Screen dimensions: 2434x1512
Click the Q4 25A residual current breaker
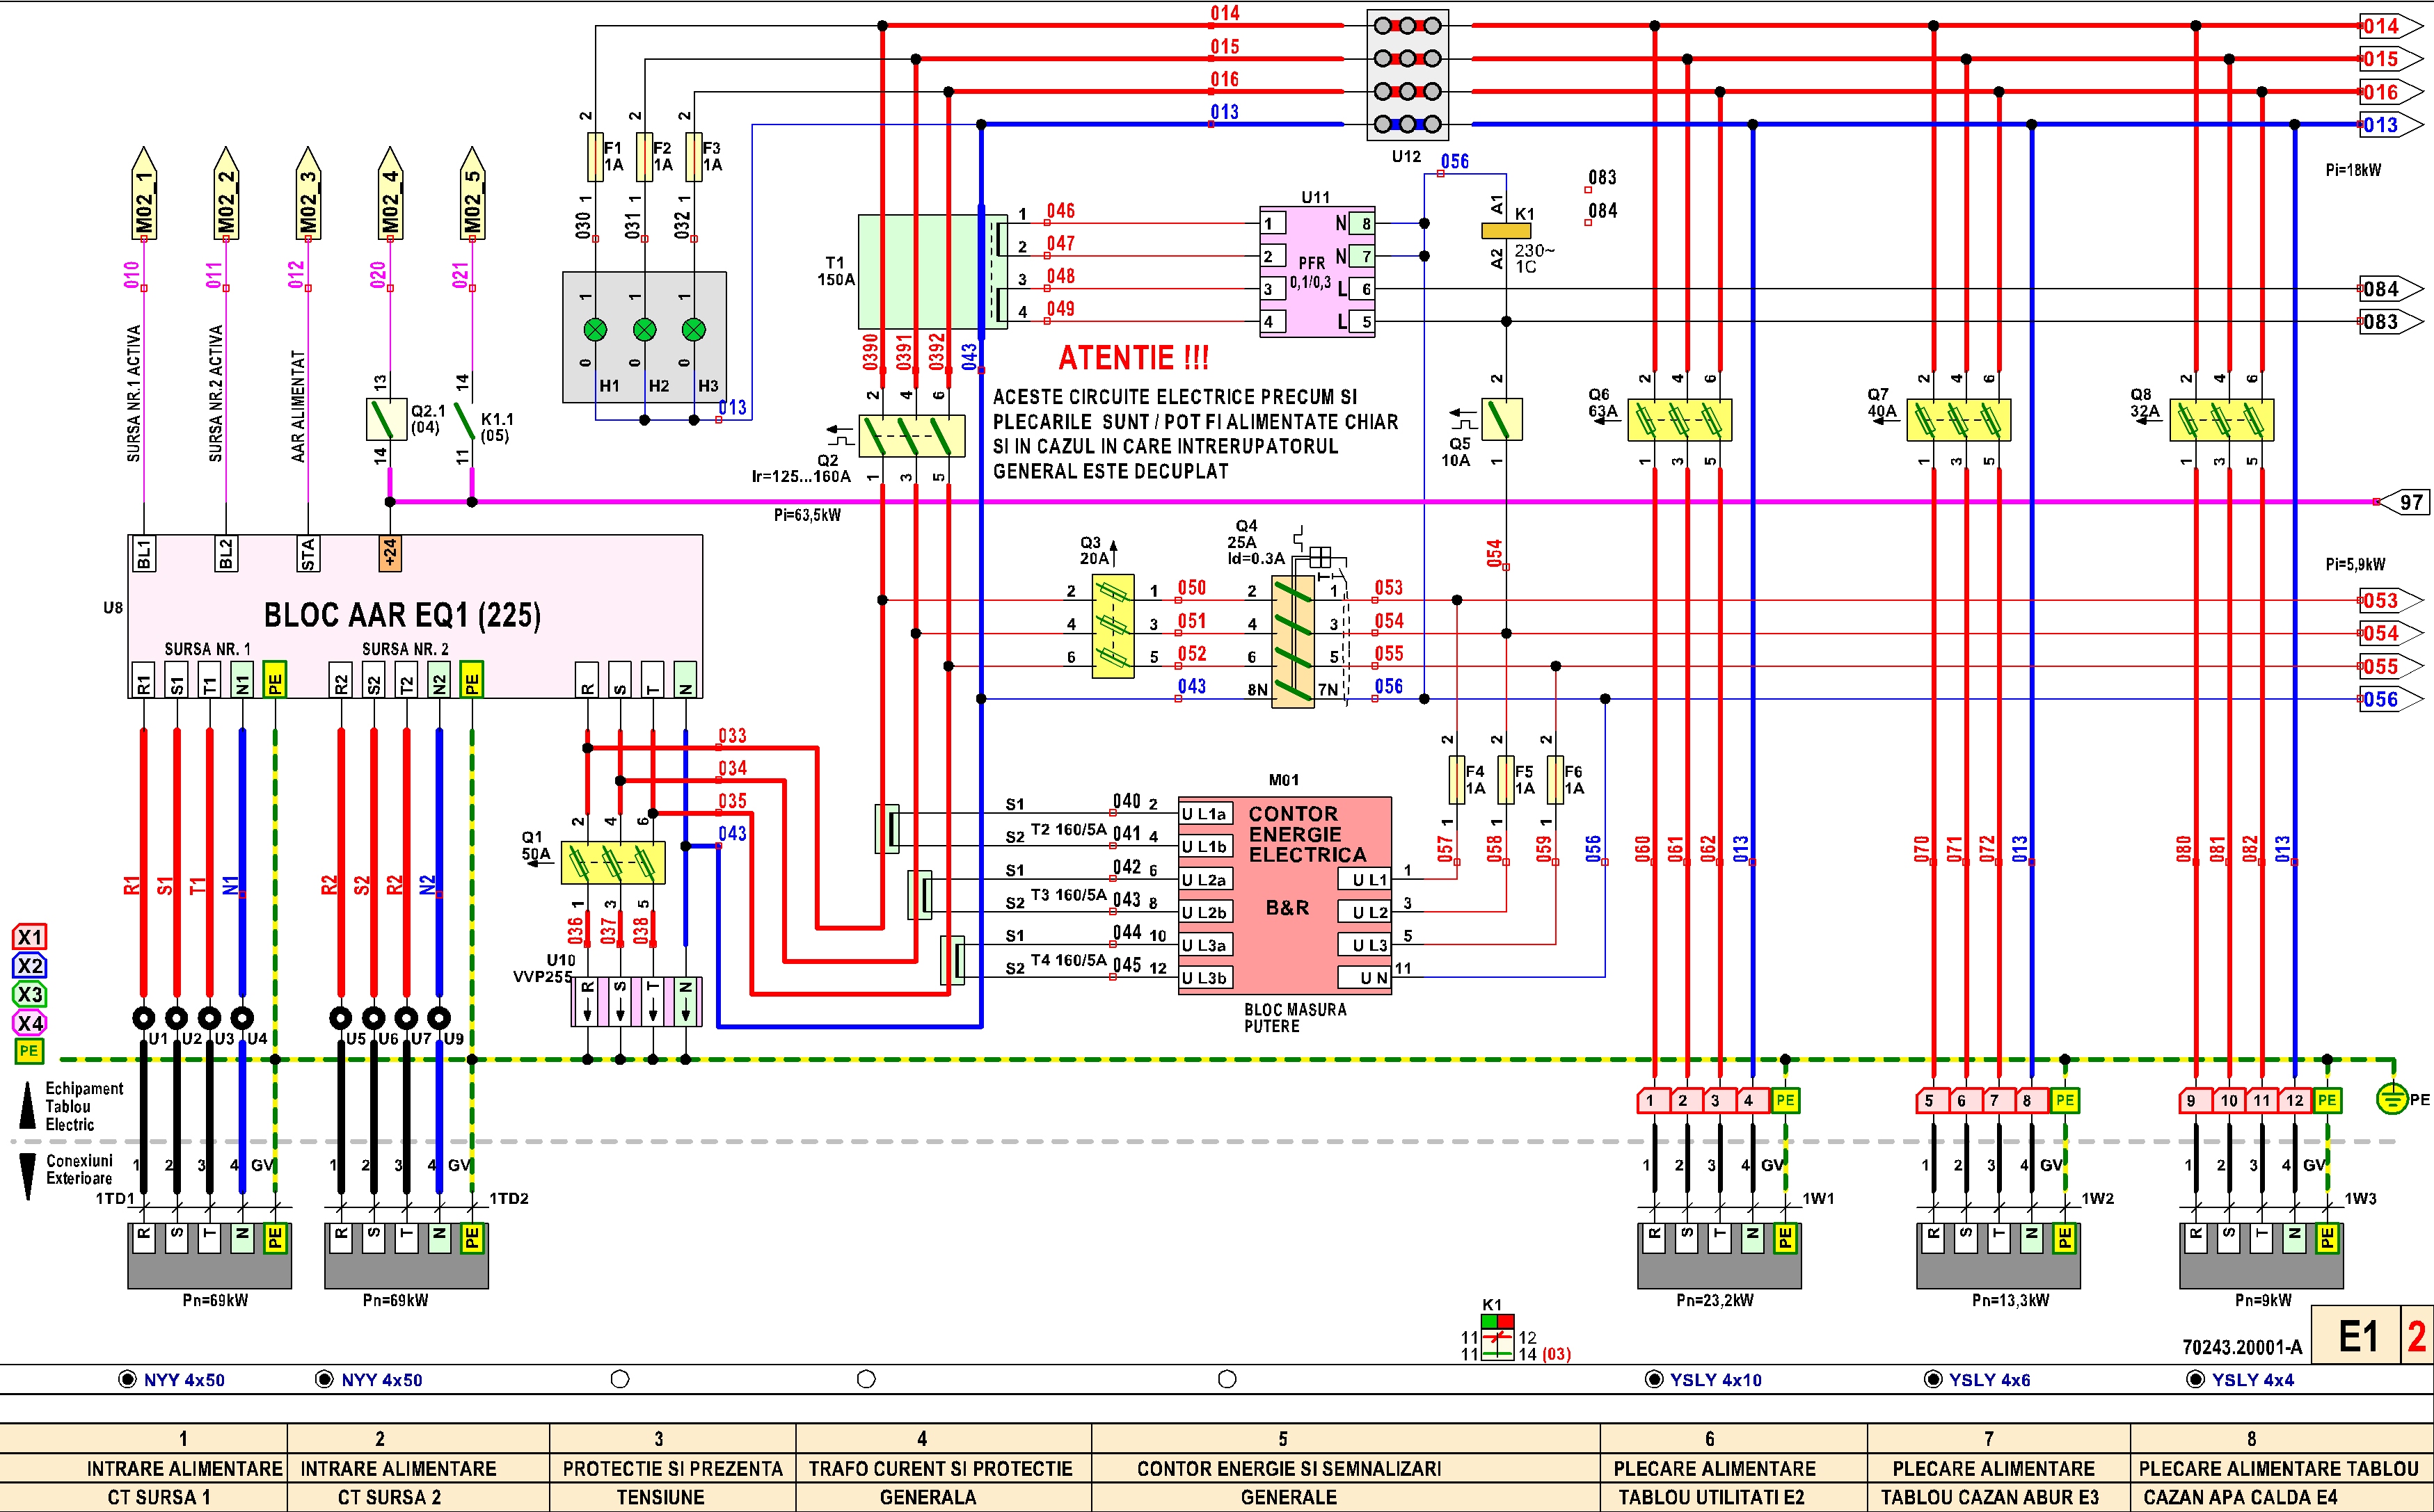tap(1293, 643)
